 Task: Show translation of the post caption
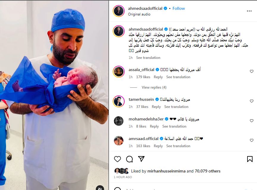point(148,58)
